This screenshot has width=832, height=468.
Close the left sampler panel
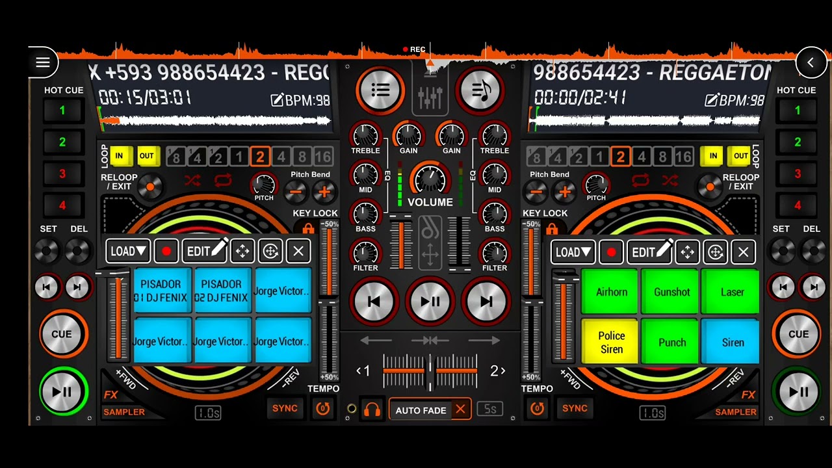tap(298, 251)
